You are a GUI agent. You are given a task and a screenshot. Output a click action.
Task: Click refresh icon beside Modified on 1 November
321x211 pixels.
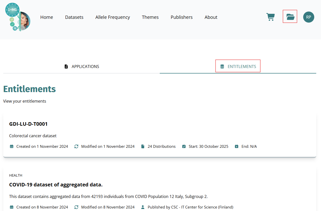[x=76, y=146]
